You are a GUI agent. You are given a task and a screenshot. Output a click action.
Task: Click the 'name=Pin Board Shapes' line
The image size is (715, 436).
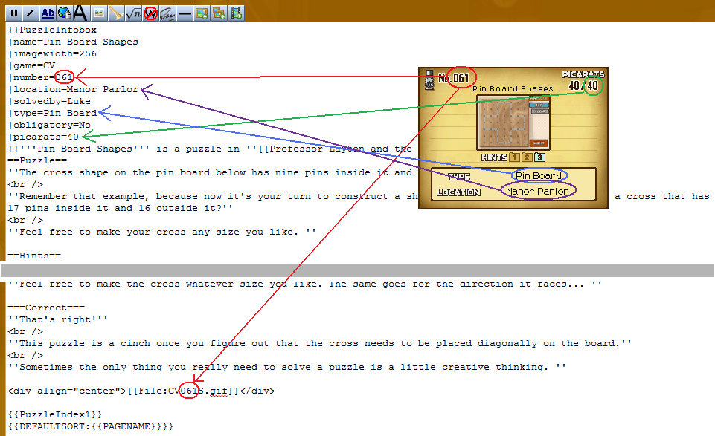(x=73, y=42)
